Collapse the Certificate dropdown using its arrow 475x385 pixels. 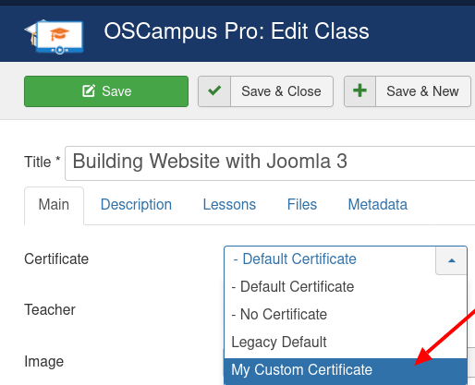452,260
